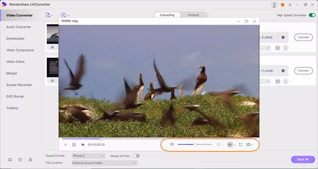Select the first video thumbnail

(x=53, y=34)
